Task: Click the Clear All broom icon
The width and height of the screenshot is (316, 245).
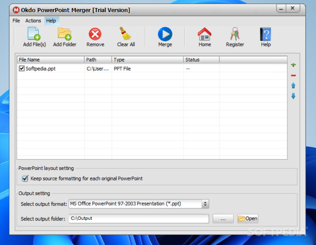Action: [x=125, y=34]
